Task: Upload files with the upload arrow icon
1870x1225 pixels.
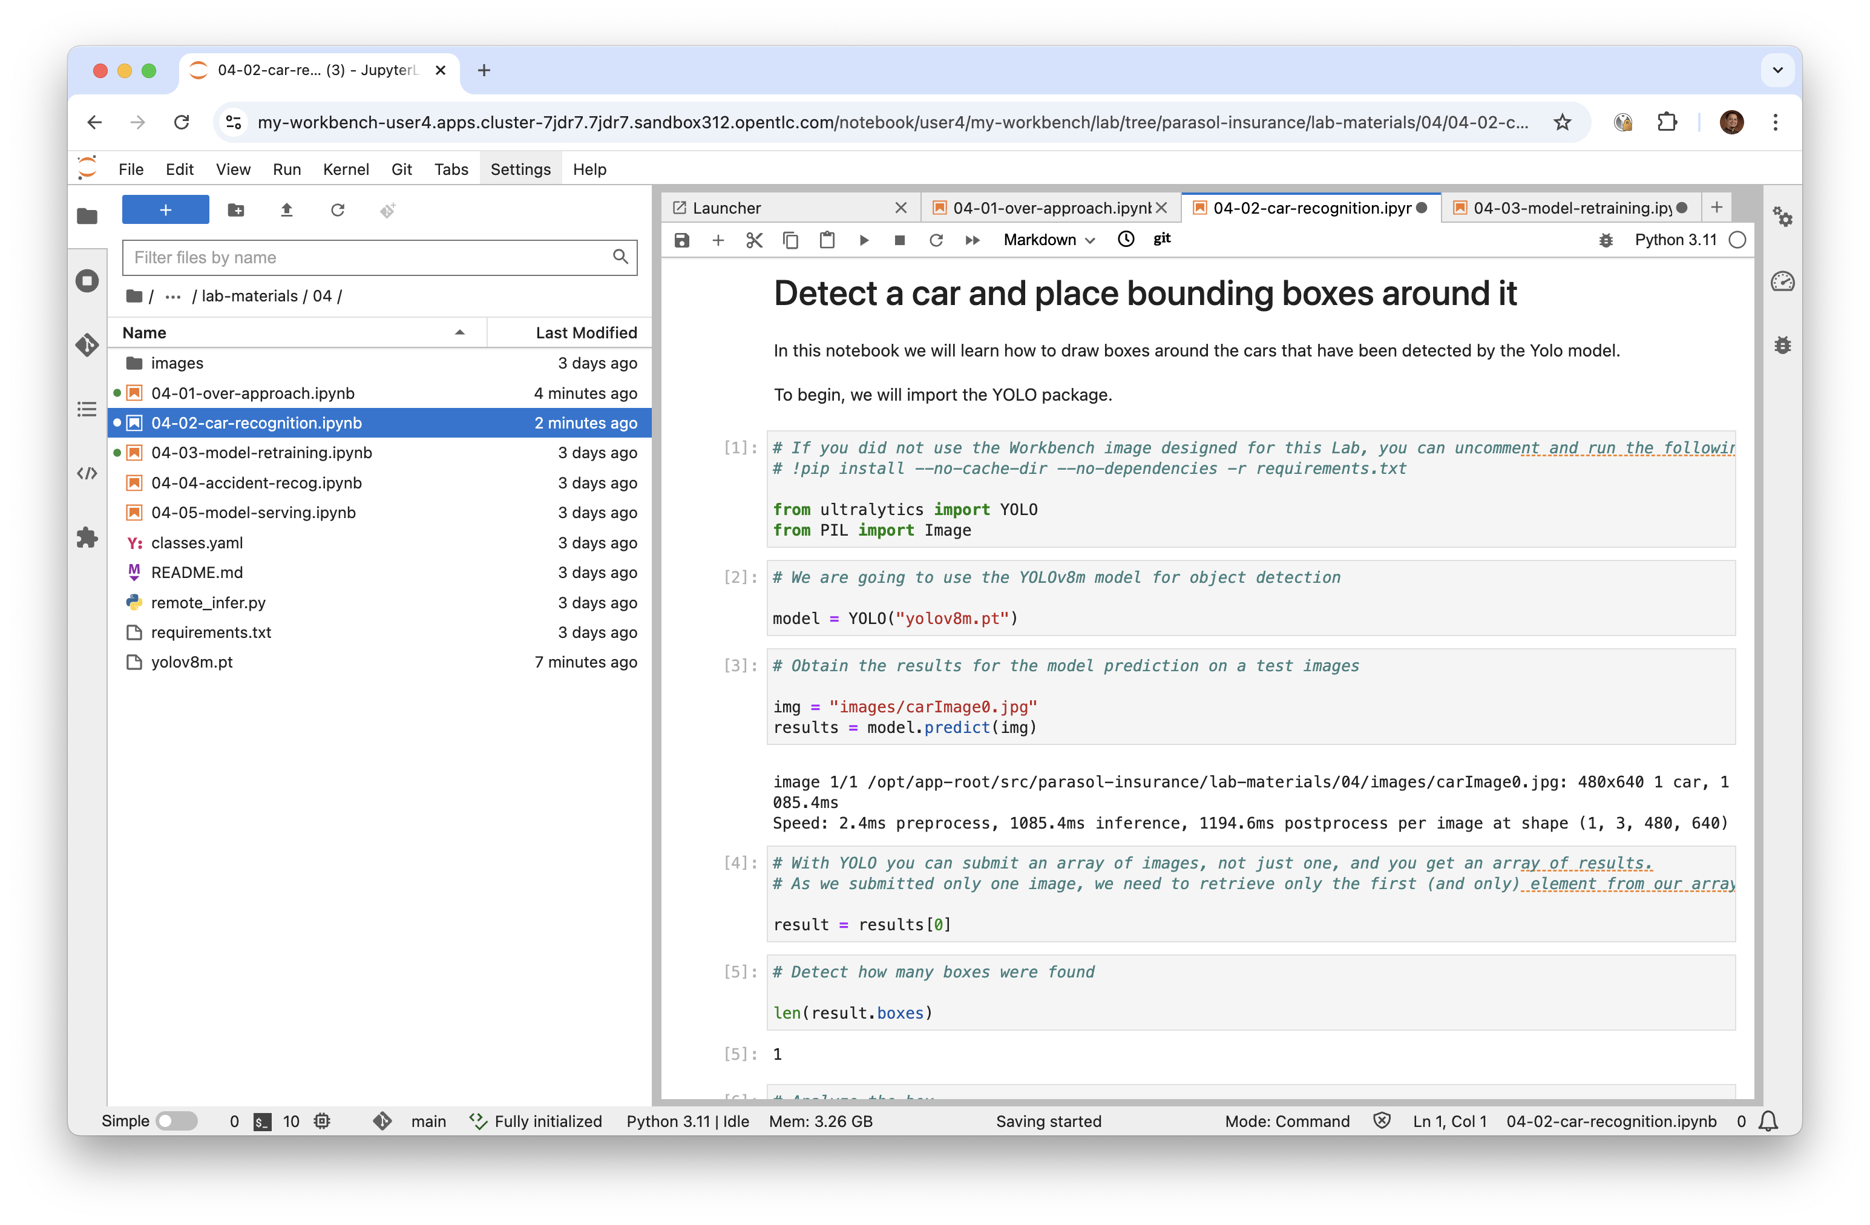Action: [x=287, y=210]
